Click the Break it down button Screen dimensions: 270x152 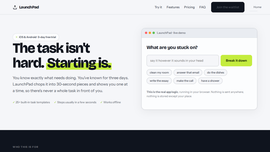tap(236, 61)
